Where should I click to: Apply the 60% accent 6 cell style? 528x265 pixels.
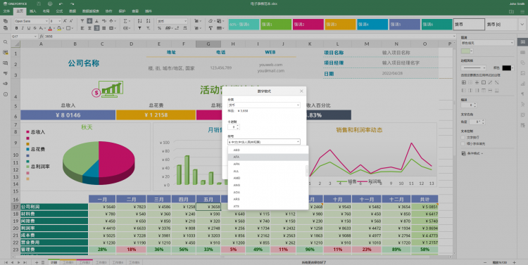click(244, 24)
